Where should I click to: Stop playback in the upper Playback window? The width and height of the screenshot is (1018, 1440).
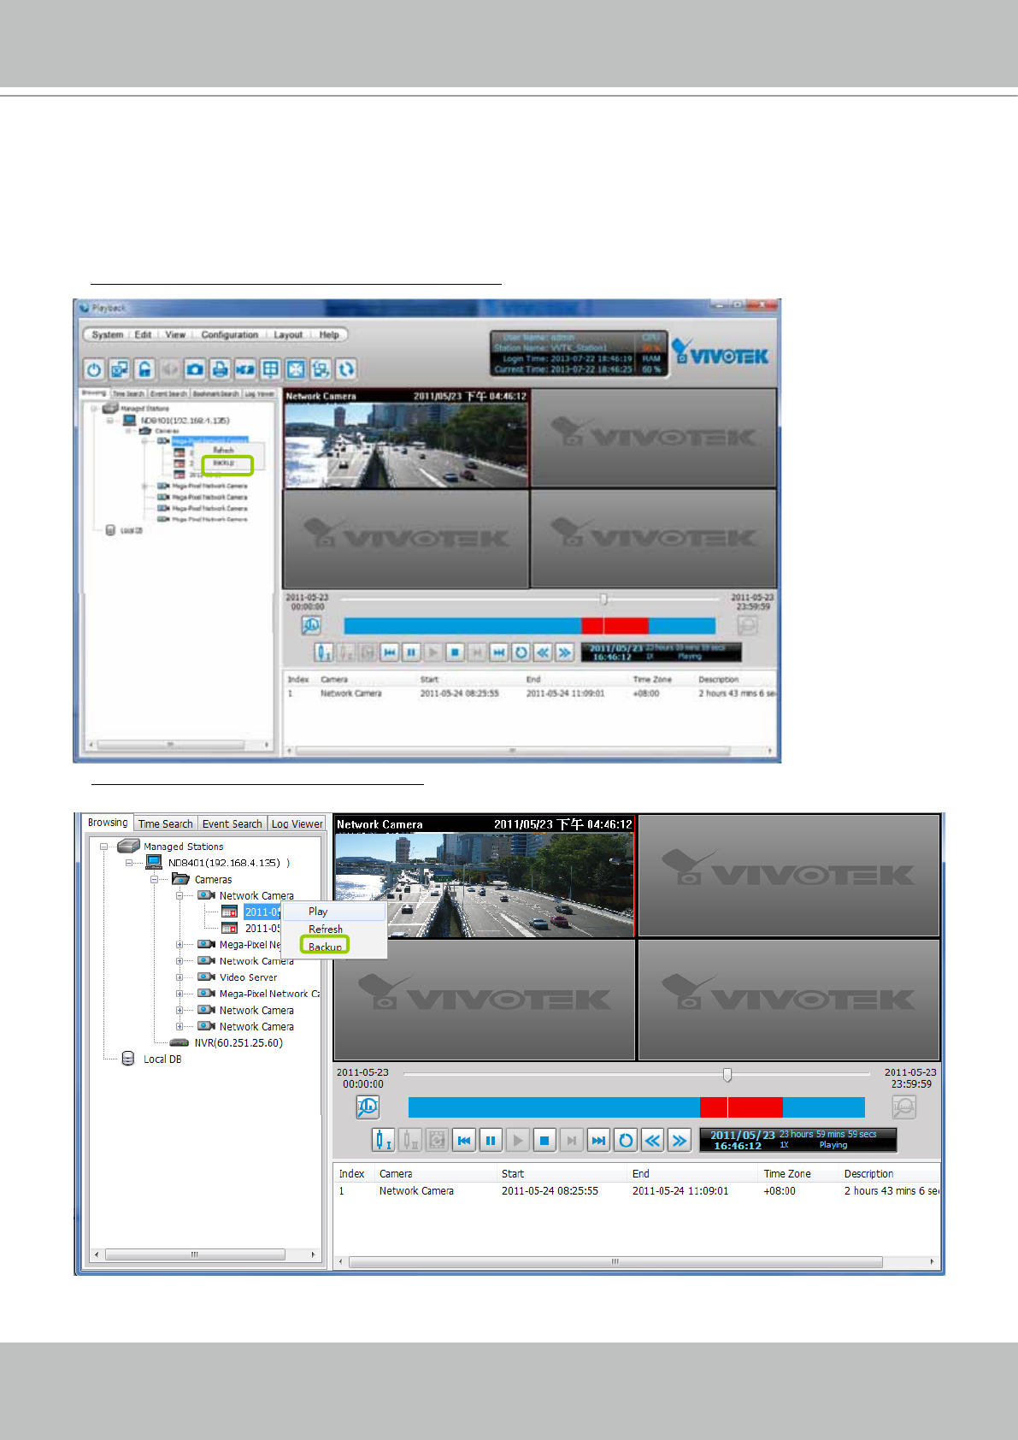point(455,652)
